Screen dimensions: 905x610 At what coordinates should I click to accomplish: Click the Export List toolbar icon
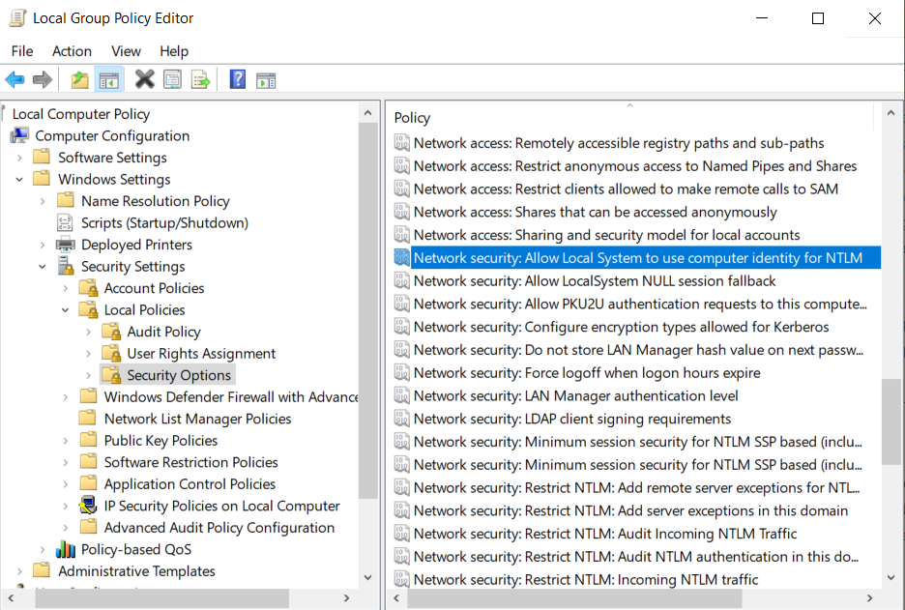point(201,79)
